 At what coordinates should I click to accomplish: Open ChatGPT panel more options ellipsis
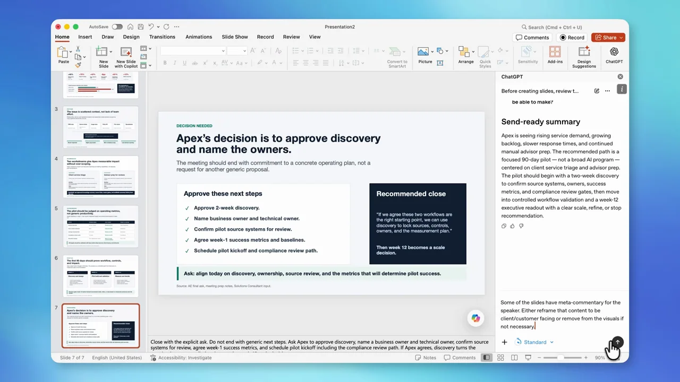pos(608,91)
